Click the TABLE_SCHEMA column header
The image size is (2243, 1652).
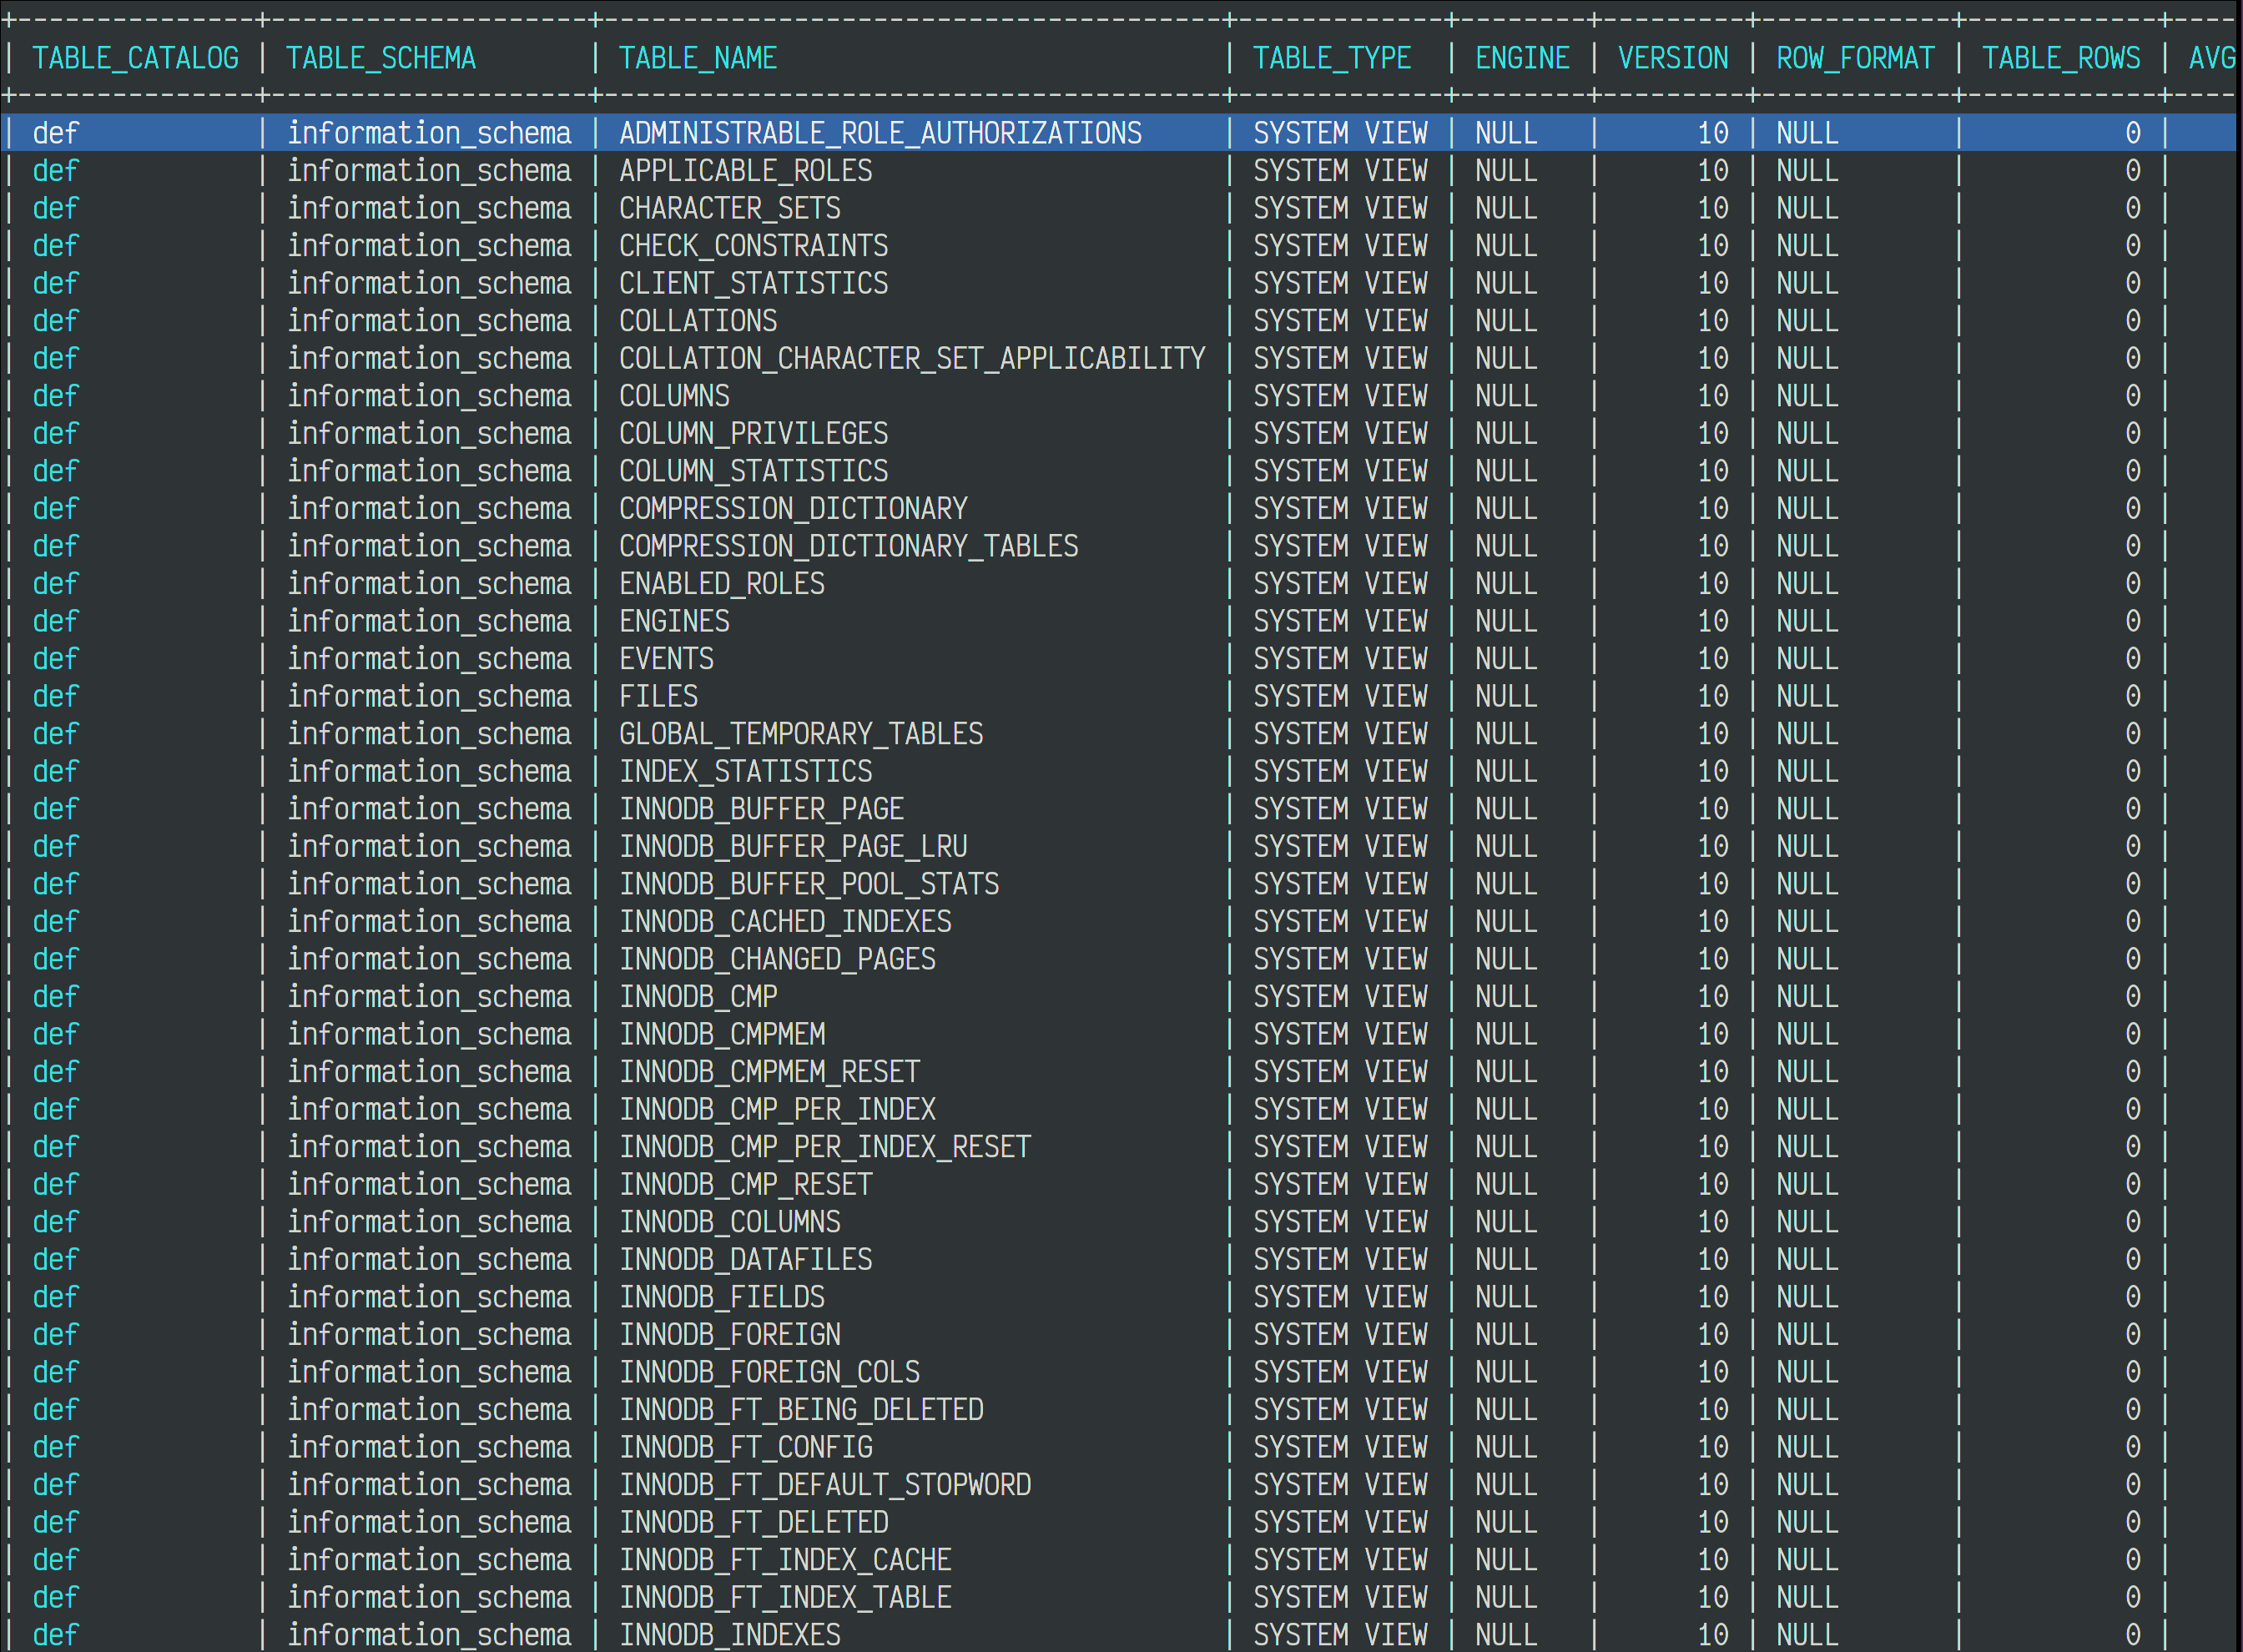coord(381,57)
